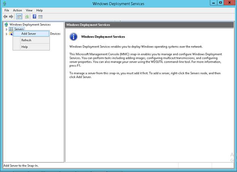Click the Windows Deployment Services root node icon
Viewport: 237px width, 172px height.
(x=6, y=25)
